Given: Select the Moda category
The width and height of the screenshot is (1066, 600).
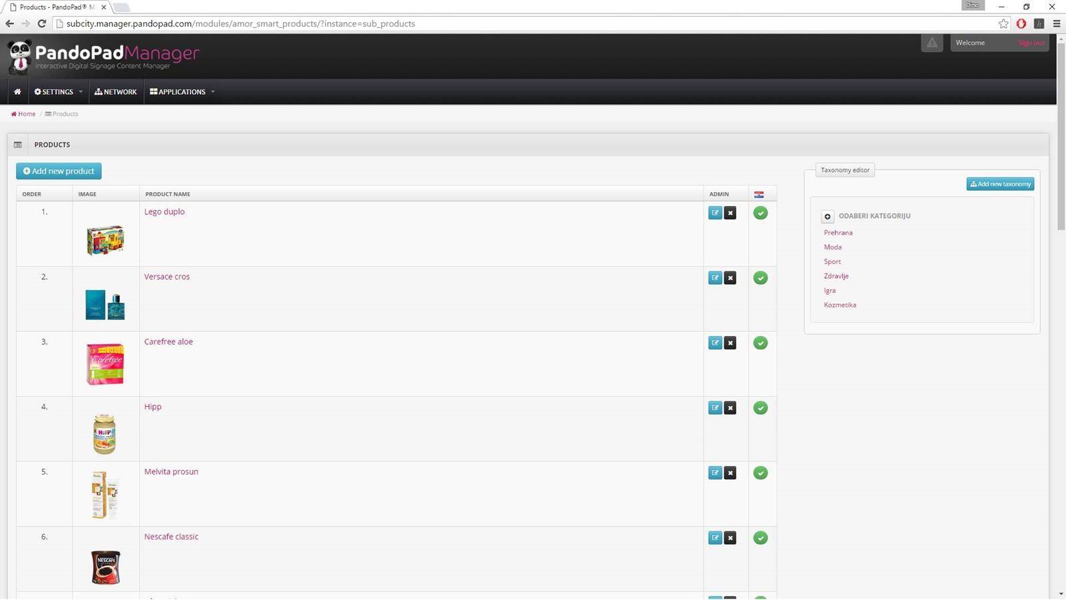Looking at the screenshot, I should pos(833,247).
